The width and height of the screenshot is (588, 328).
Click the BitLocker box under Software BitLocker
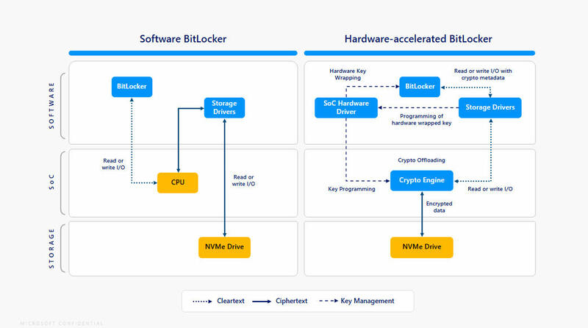point(132,87)
